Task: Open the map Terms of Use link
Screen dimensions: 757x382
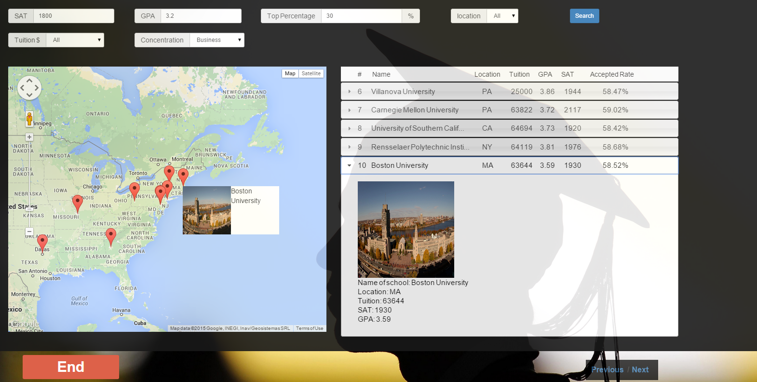Action: coord(310,328)
